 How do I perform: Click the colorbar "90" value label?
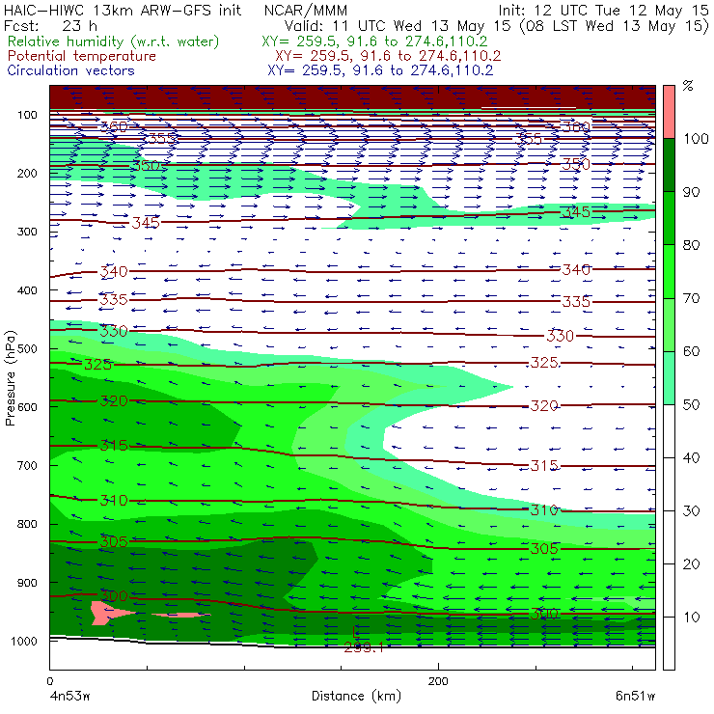pyautogui.click(x=691, y=192)
